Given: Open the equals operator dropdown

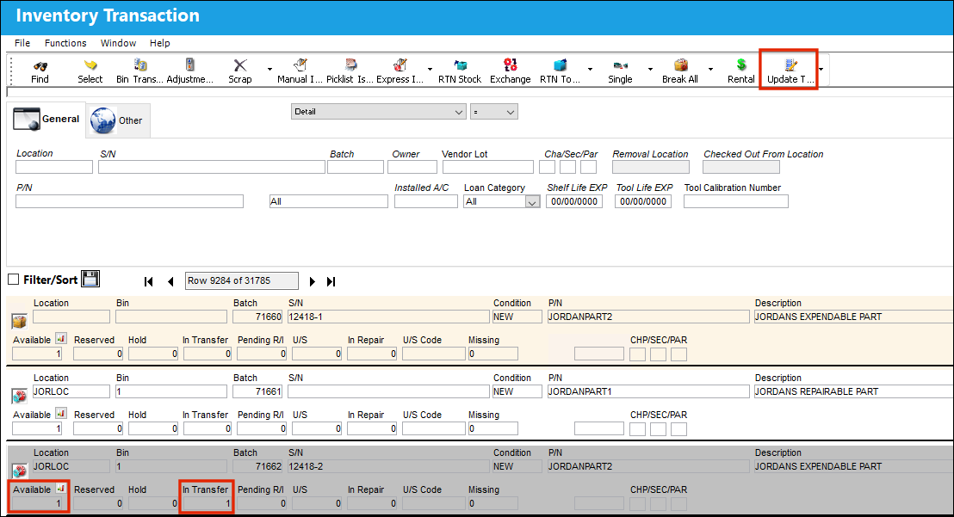Looking at the screenshot, I should click(511, 112).
